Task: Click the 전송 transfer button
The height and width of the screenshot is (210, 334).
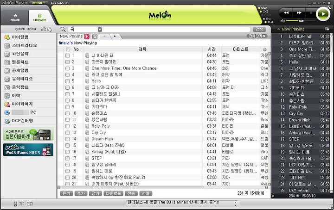Action: pyautogui.click(x=131, y=193)
